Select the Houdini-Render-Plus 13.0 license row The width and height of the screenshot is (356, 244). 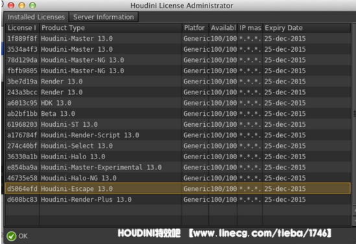[178, 199]
